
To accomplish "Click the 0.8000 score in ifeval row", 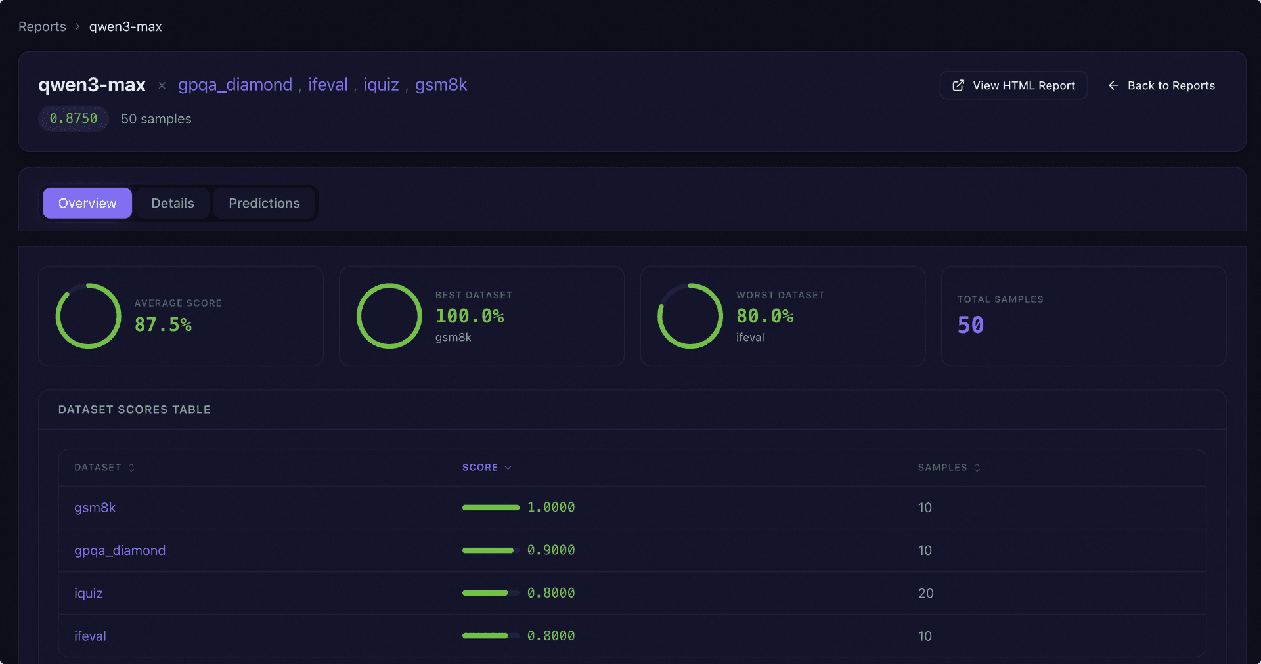I will coord(551,636).
